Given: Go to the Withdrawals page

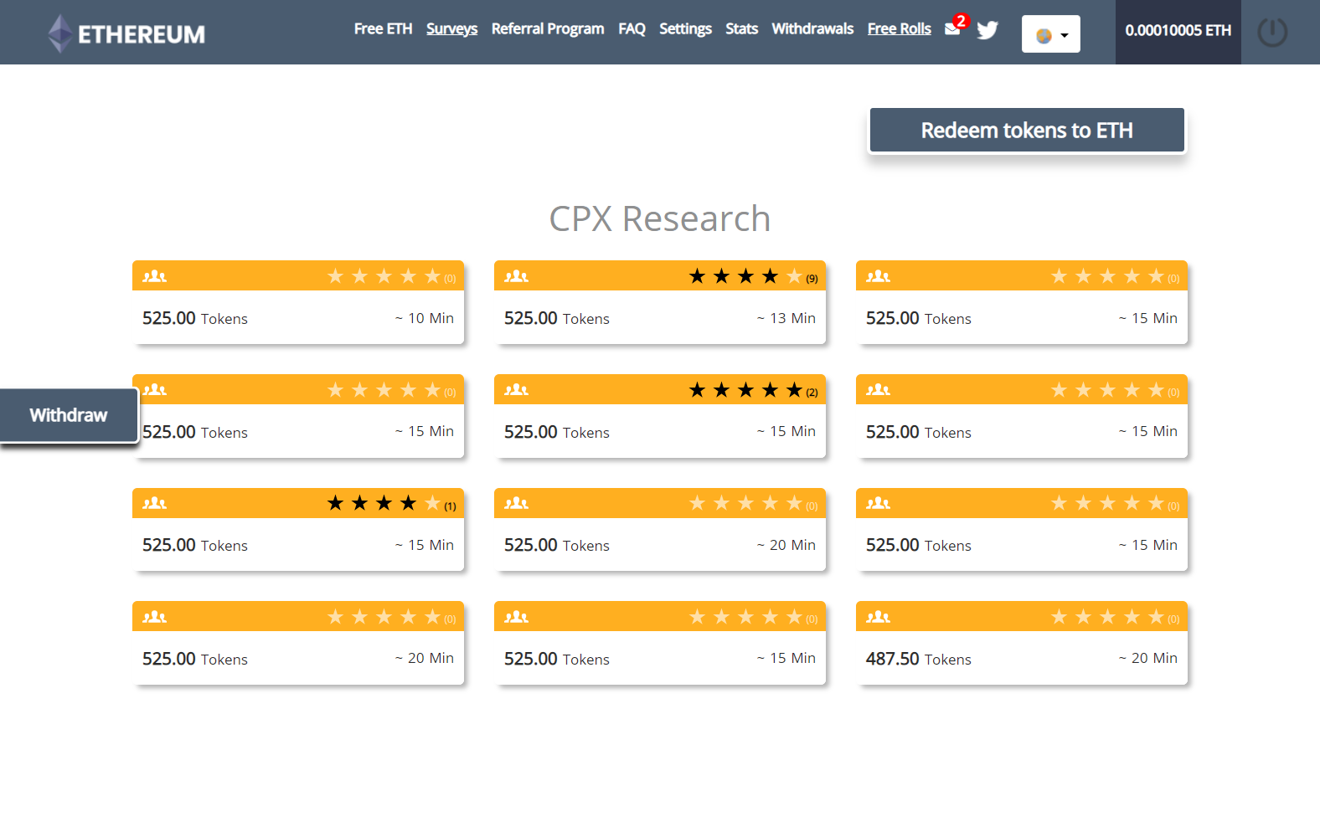Looking at the screenshot, I should coord(812,28).
